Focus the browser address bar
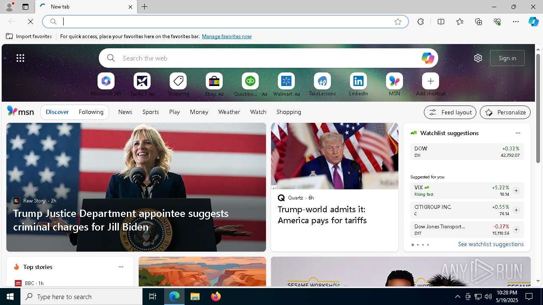 pyautogui.click(x=225, y=22)
